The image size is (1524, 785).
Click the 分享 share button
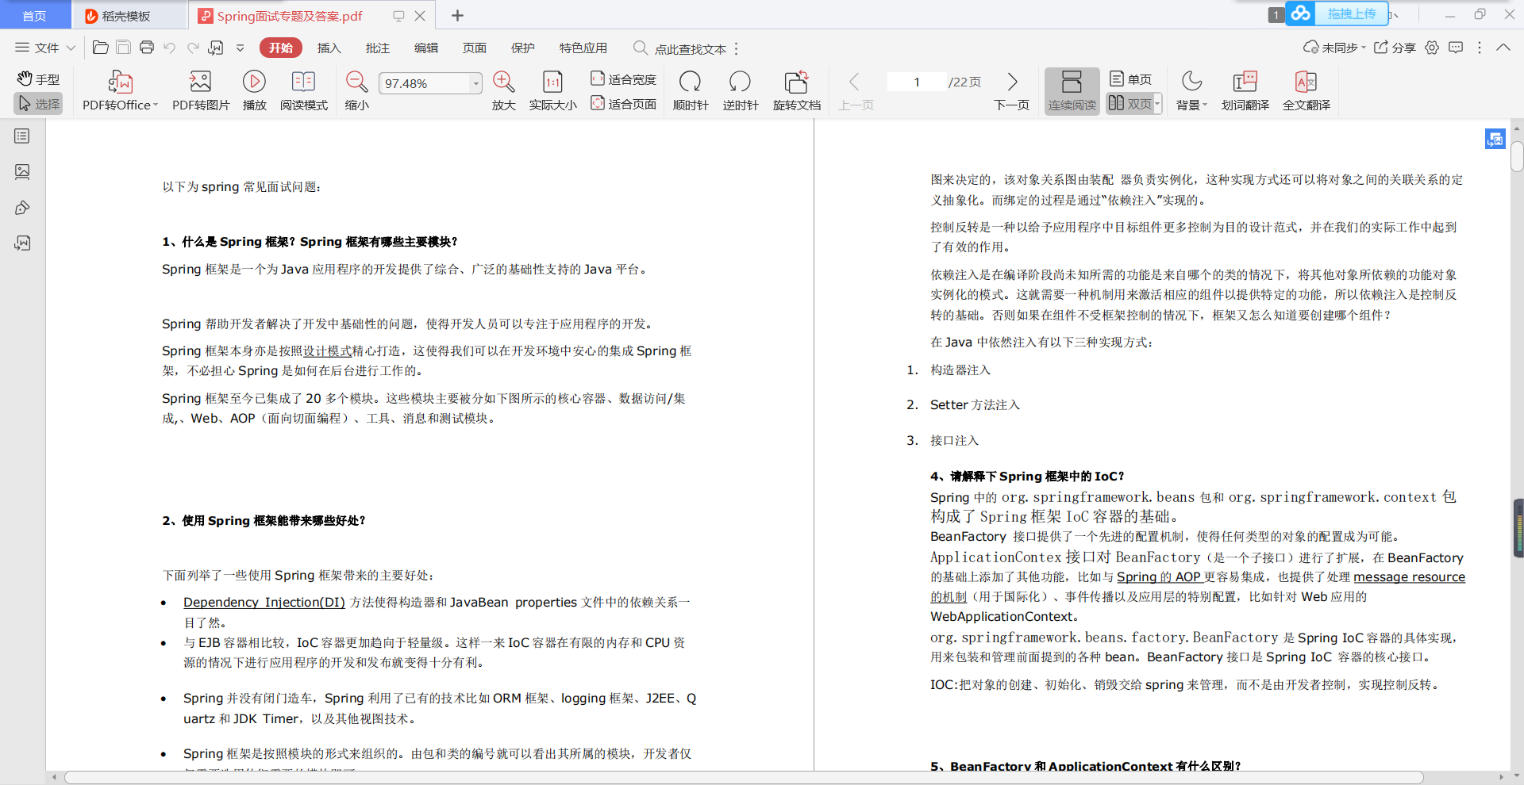1395,48
